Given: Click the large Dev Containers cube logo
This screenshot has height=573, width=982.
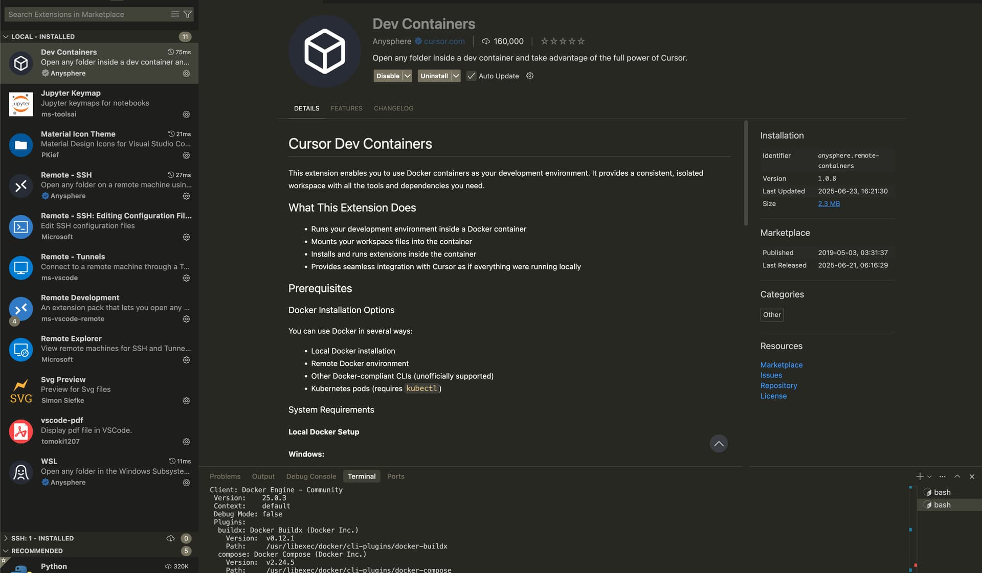Looking at the screenshot, I should click(325, 51).
